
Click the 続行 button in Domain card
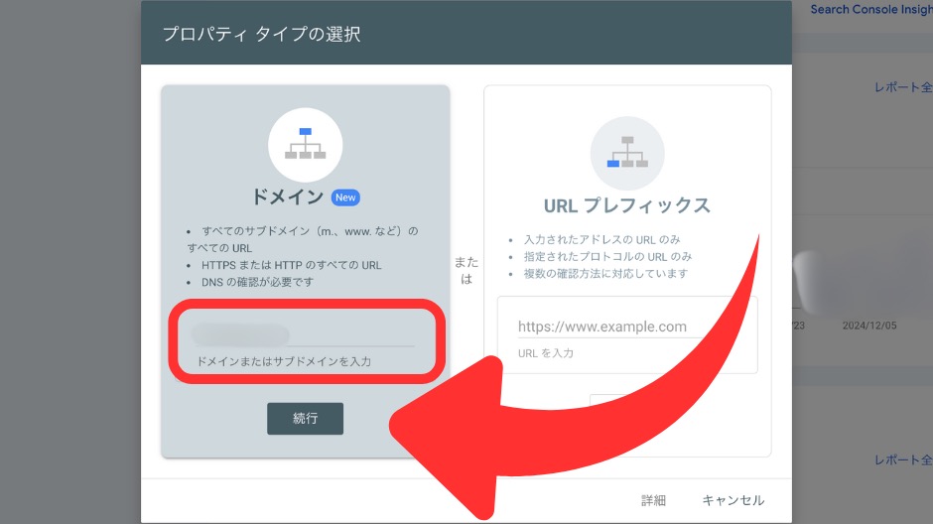click(305, 418)
